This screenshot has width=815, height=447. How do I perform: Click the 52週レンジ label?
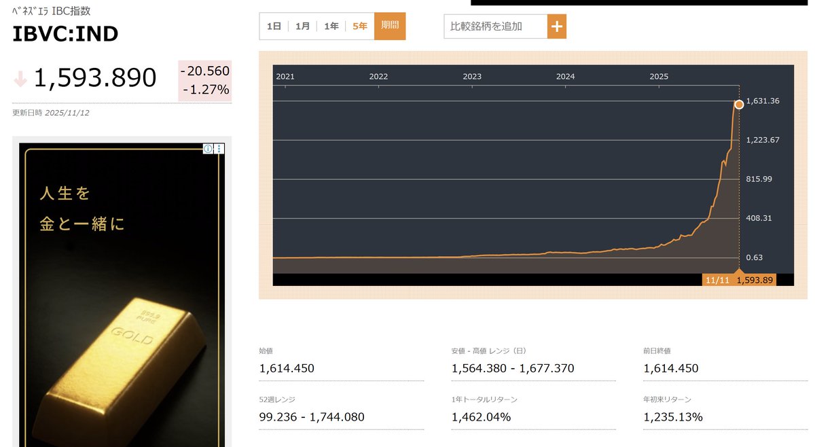coord(277,399)
